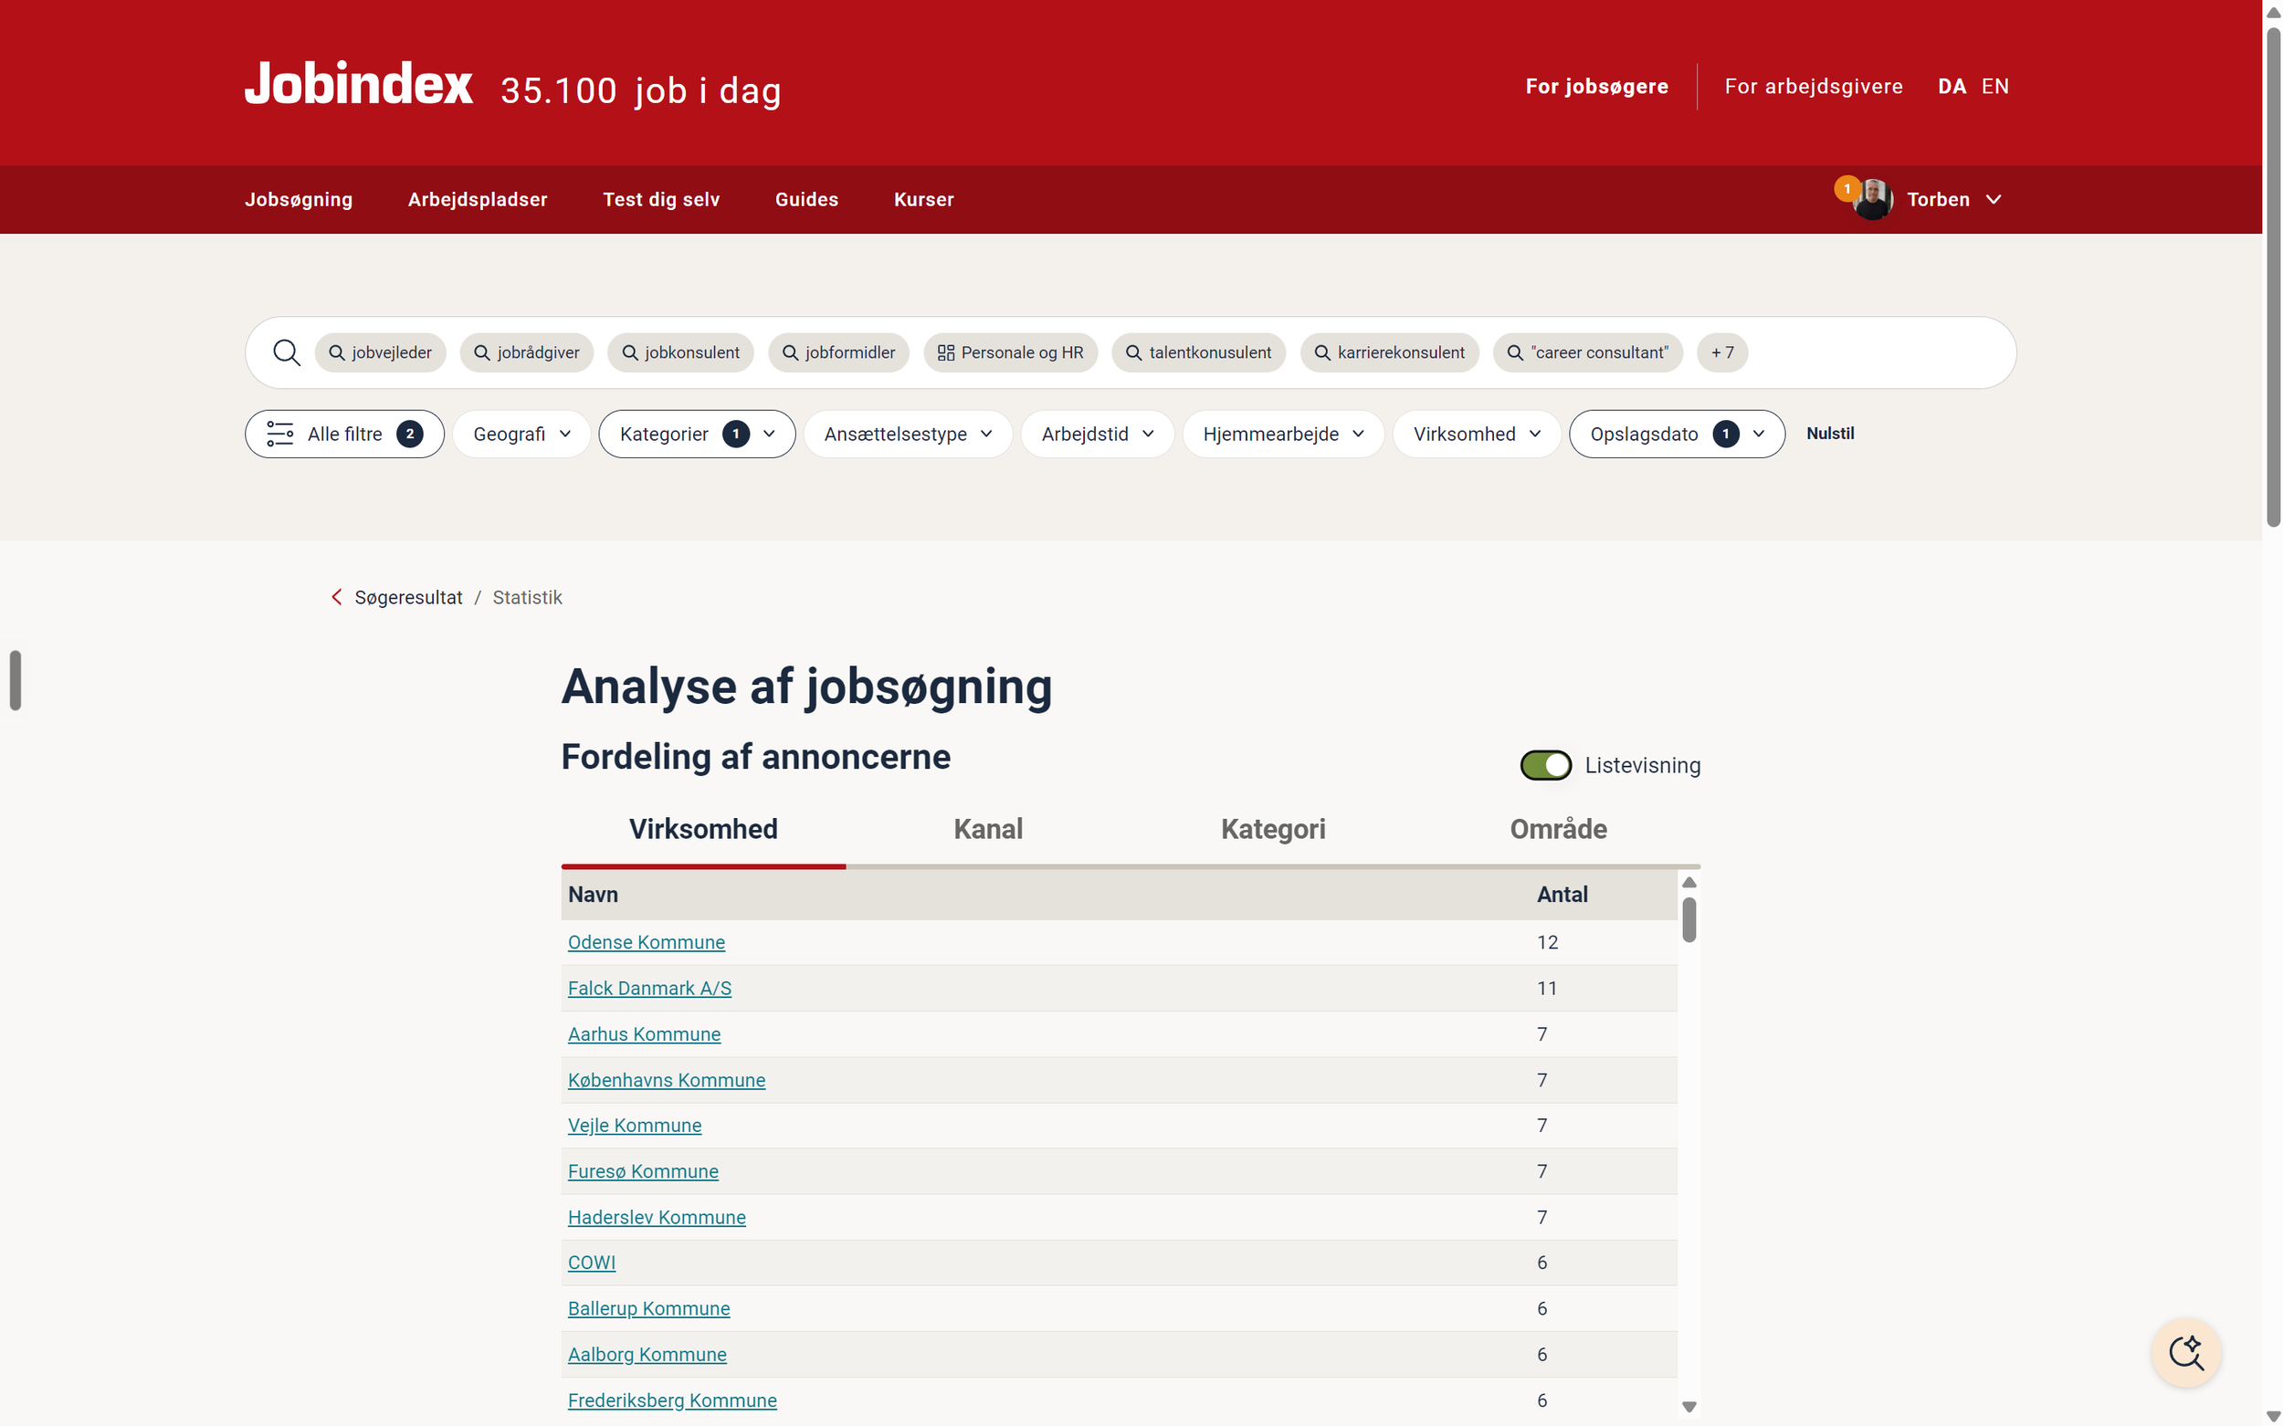Open the Furesø Kommune link
This screenshot has width=2283, height=1426.
tap(643, 1171)
